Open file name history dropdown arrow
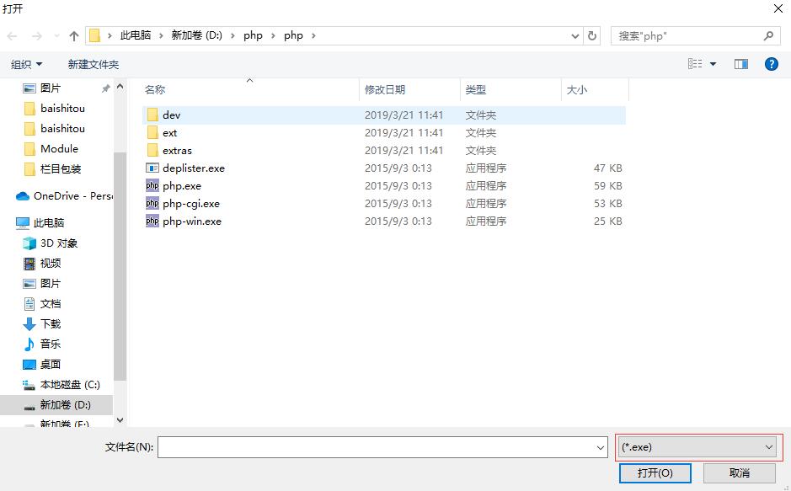 click(601, 447)
